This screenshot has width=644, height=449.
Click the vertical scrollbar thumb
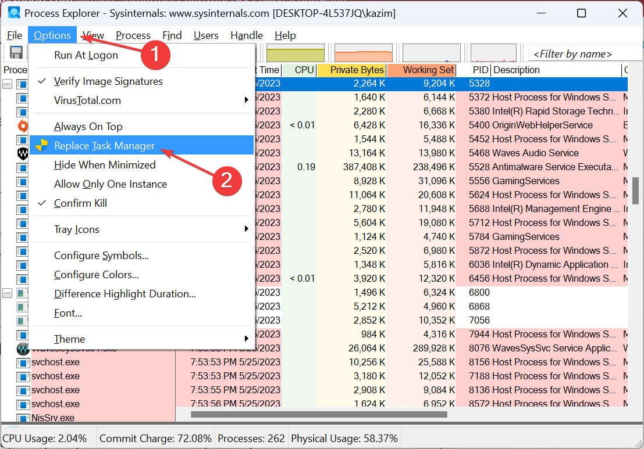click(x=635, y=191)
